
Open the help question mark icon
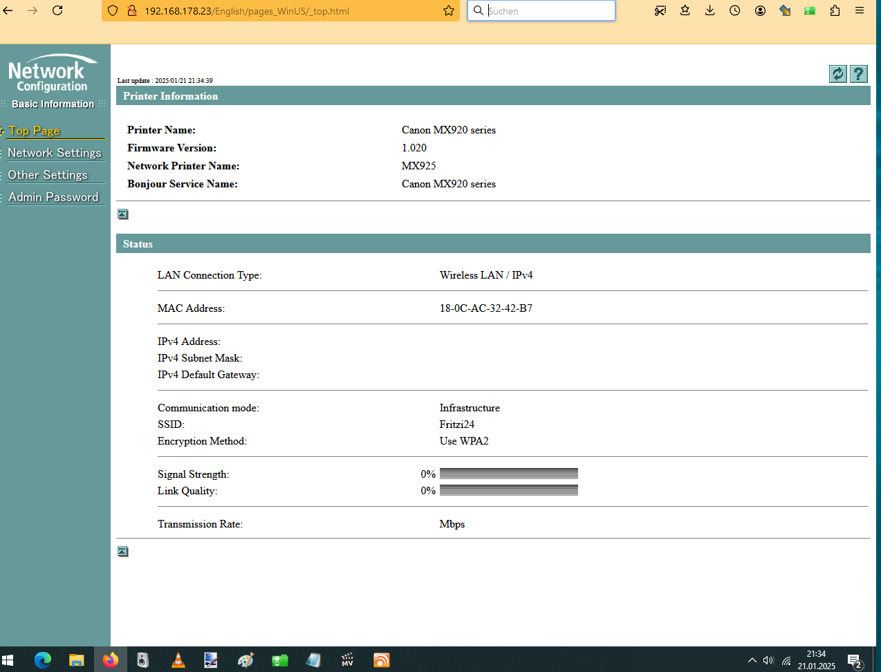pos(858,74)
